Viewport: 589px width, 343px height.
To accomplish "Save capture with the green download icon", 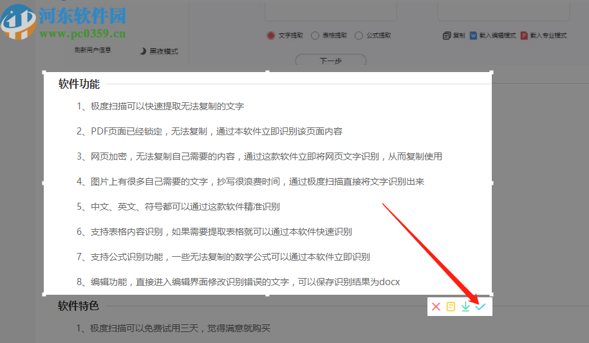I will click(465, 306).
